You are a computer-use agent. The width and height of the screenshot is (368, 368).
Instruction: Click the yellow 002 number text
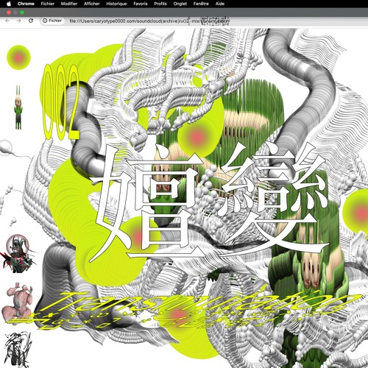click(61, 102)
